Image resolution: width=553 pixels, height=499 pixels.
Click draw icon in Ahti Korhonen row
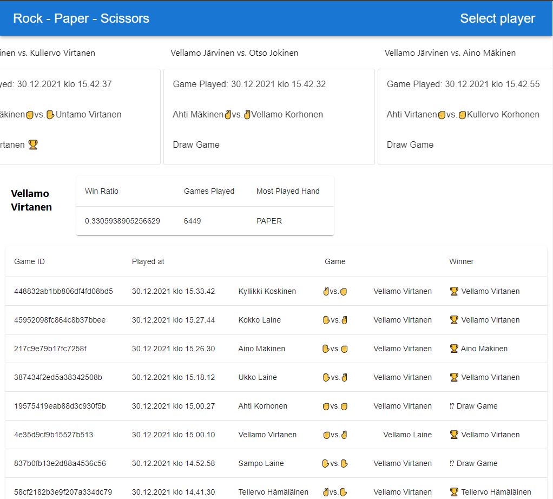[452, 406]
